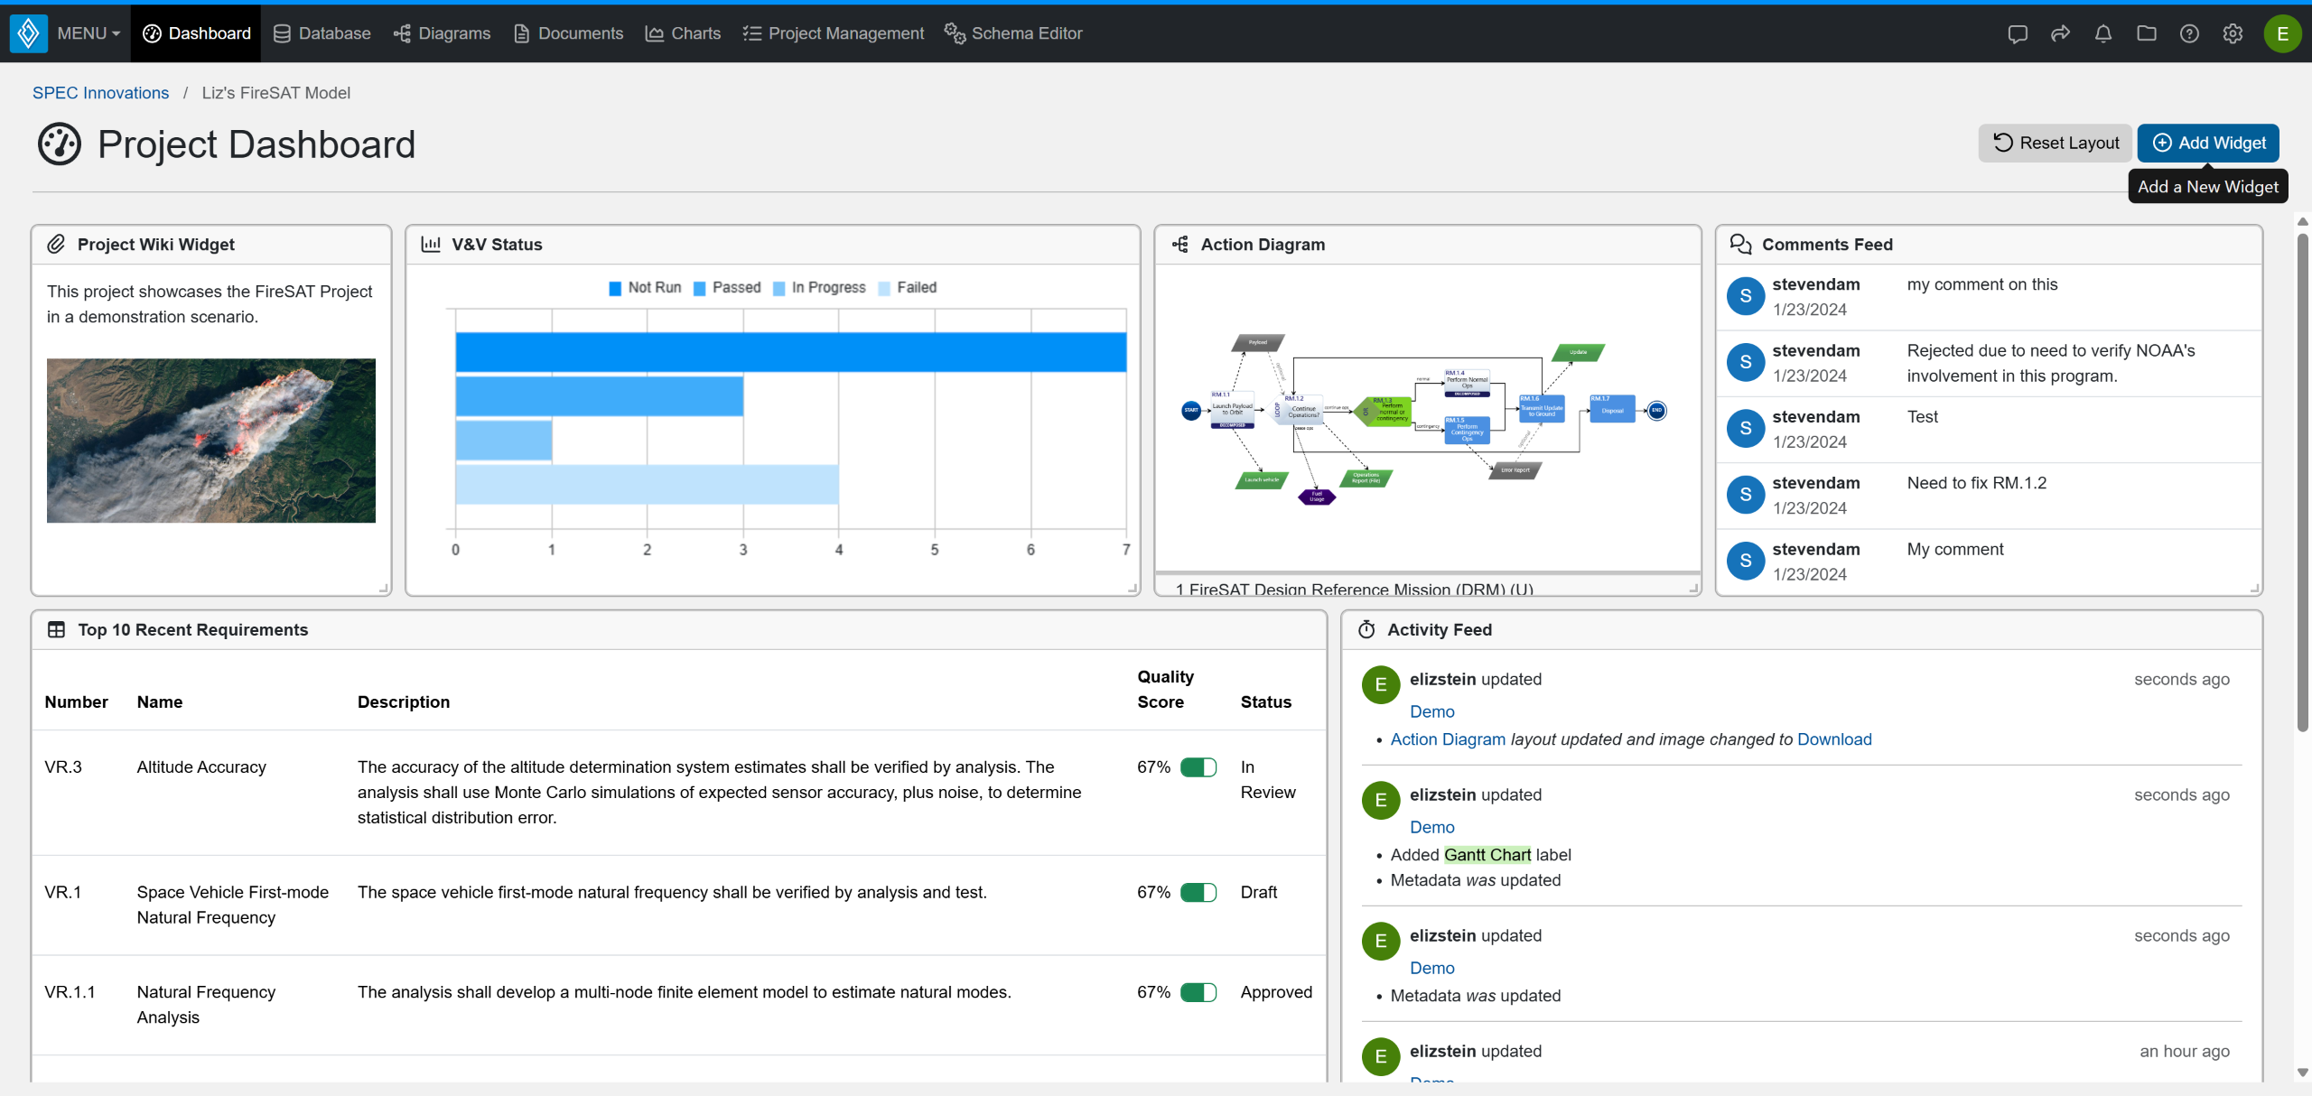Open the chat comments icon in top bar
The image size is (2312, 1096).
pos(2017,34)
